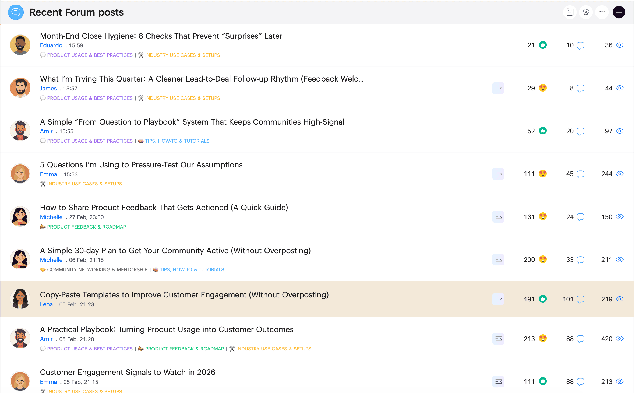
Task: Open author link Eduardo
Action: pyautogui.click(x=51, y=45)
